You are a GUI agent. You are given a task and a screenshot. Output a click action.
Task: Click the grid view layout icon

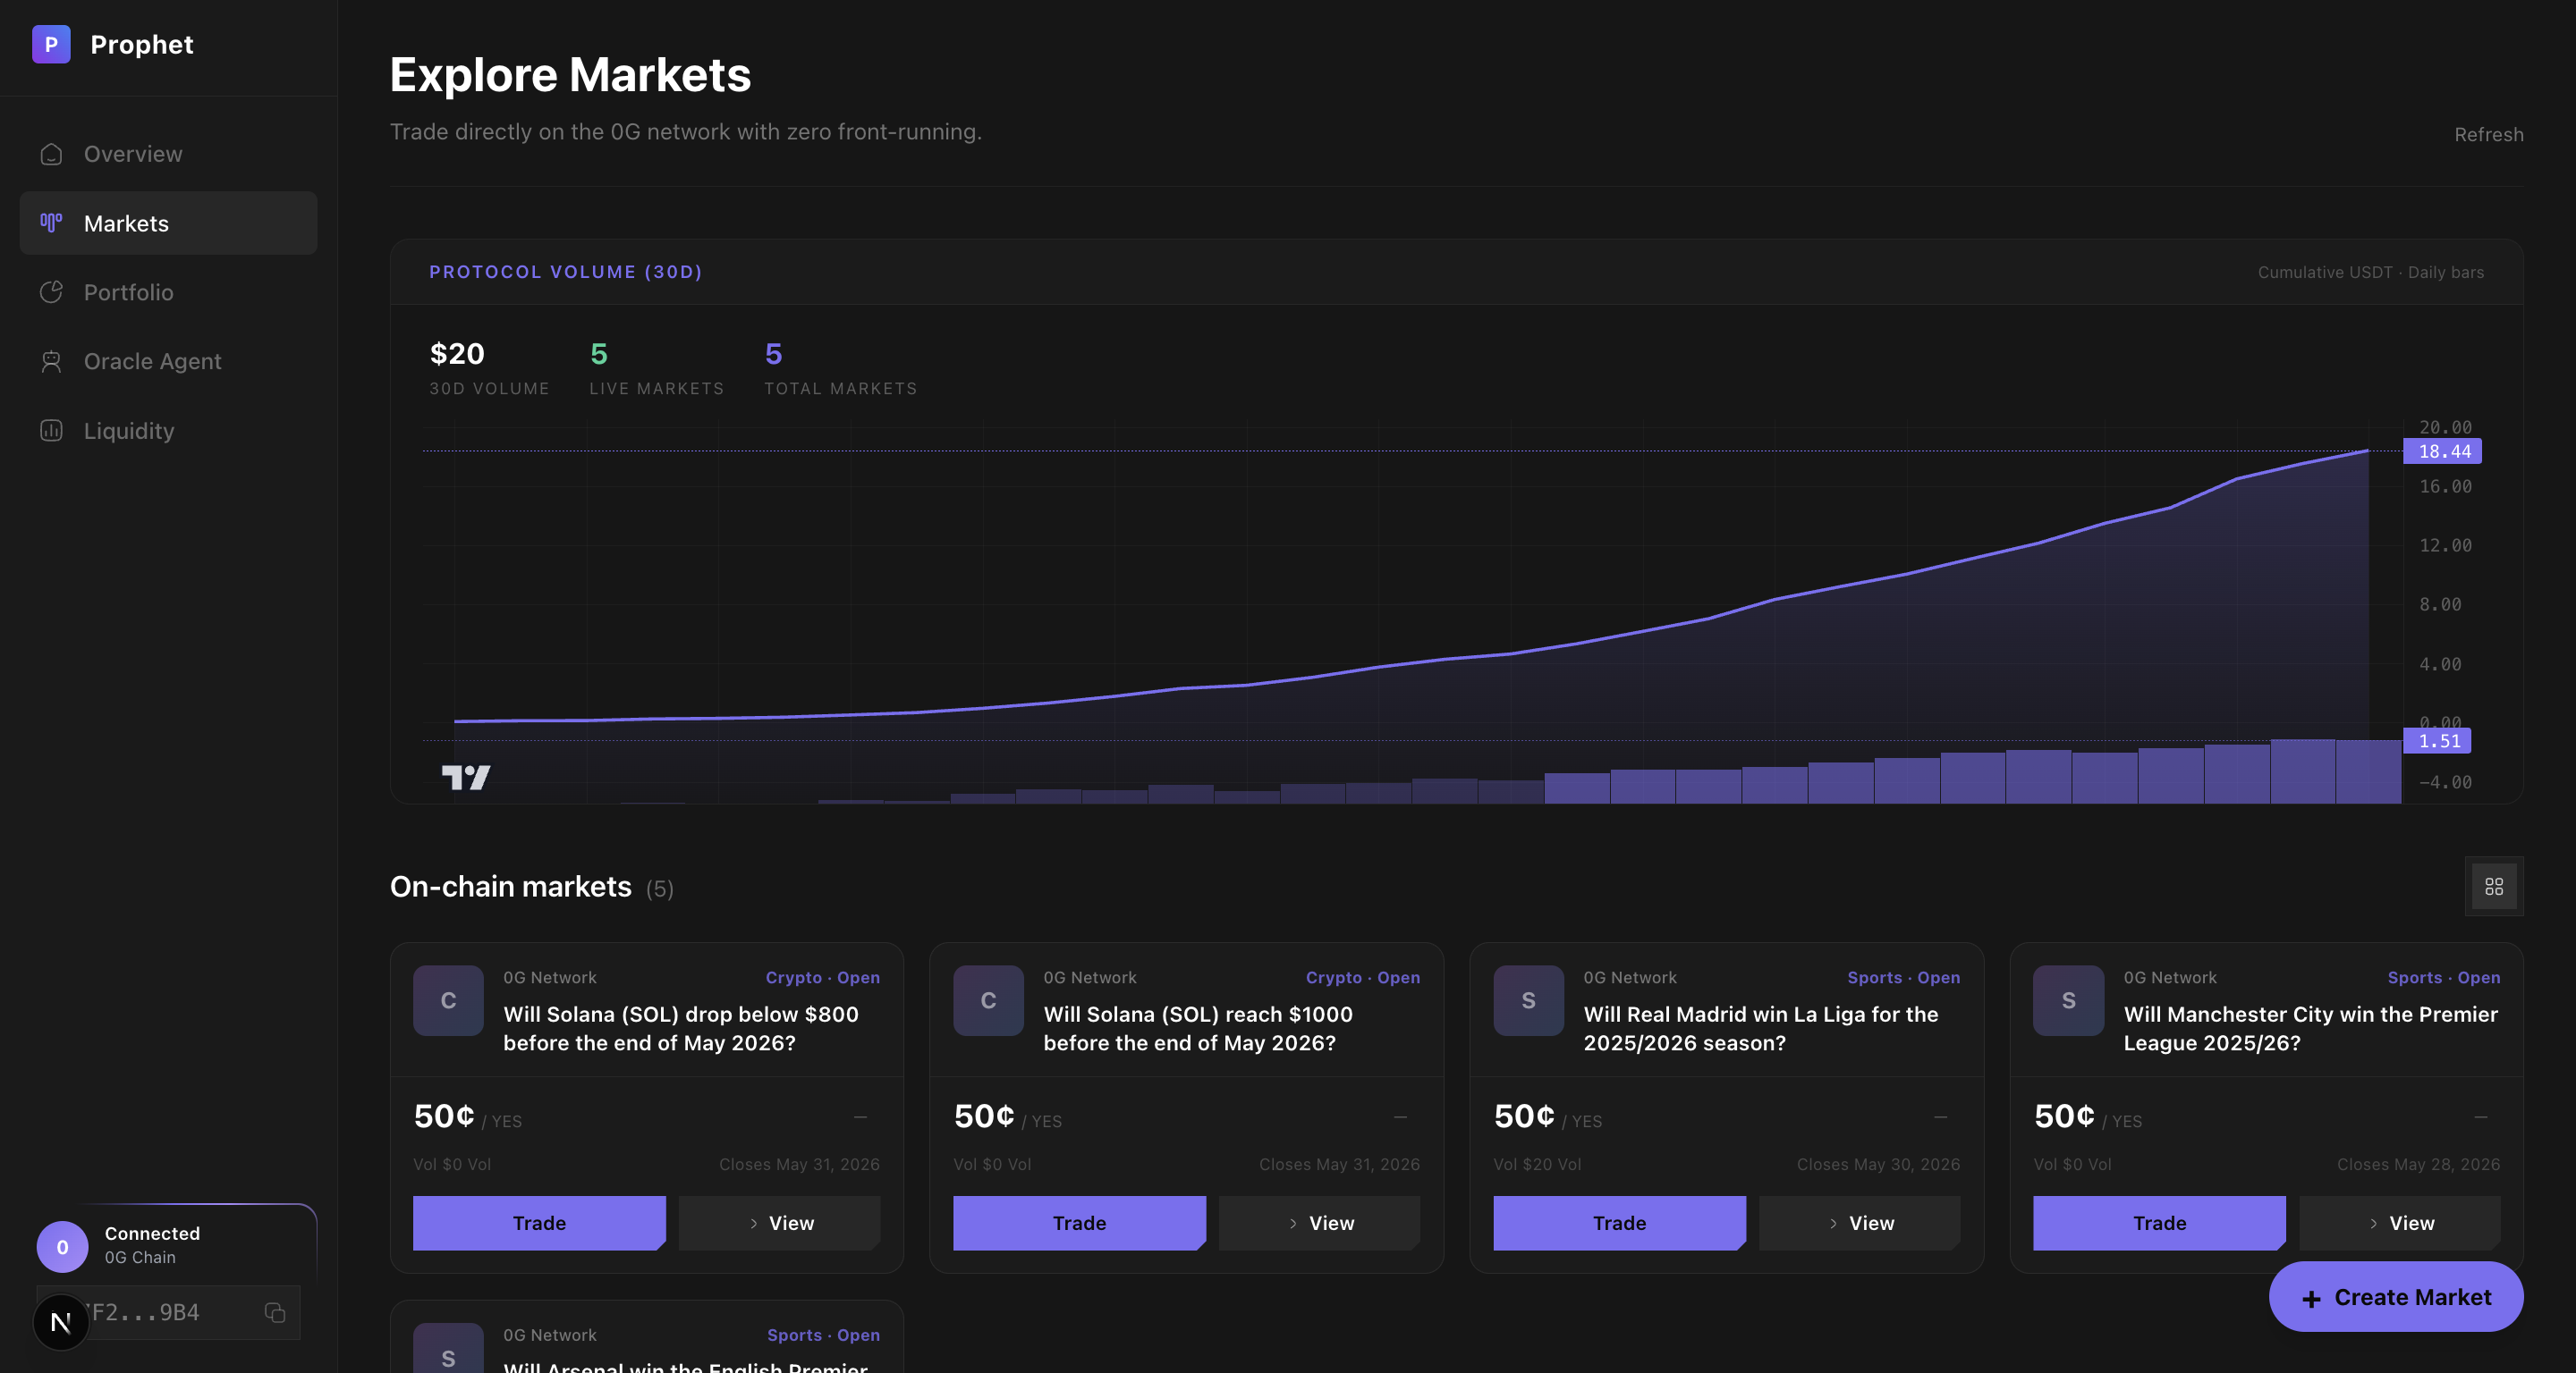coord(2494,887)
